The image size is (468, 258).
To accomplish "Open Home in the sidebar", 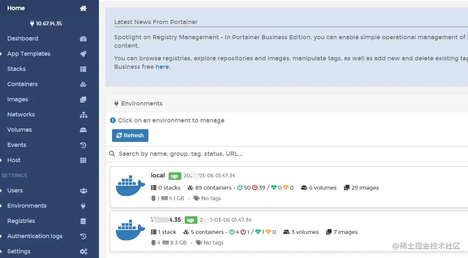I will click(x=16, y=8).
